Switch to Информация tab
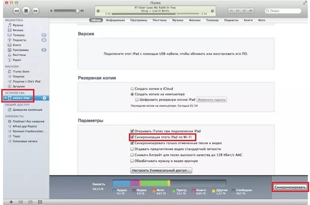The height and width of the screenshot is (205, 310). pyautogui.click(x=115, y=20)
